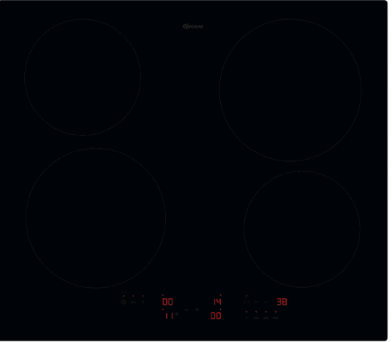Image resolution: width=392 pixels, height=342 pixels.
Task: Select the zone display showing 14
Action: click(217, 302)
